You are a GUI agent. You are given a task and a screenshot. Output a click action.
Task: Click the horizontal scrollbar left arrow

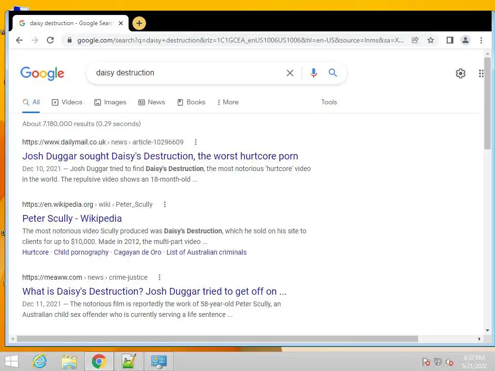click(13, 339)
